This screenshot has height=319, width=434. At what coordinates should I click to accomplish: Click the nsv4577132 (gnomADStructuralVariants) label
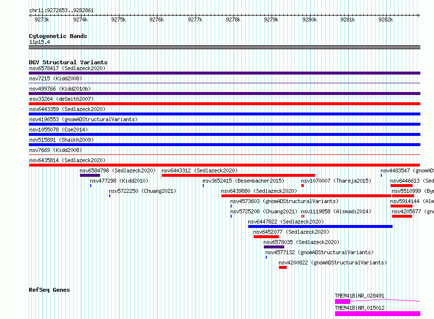[x=319, y=252]
